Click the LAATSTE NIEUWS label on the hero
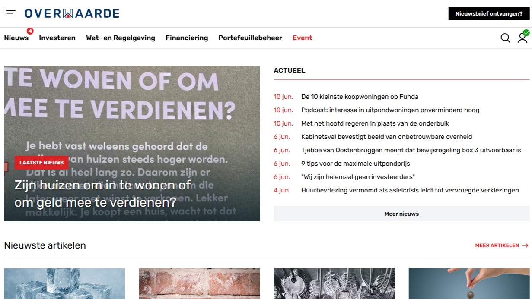This screenshot has height=299, width=532. pyautogui.click(x=41, y=163)
